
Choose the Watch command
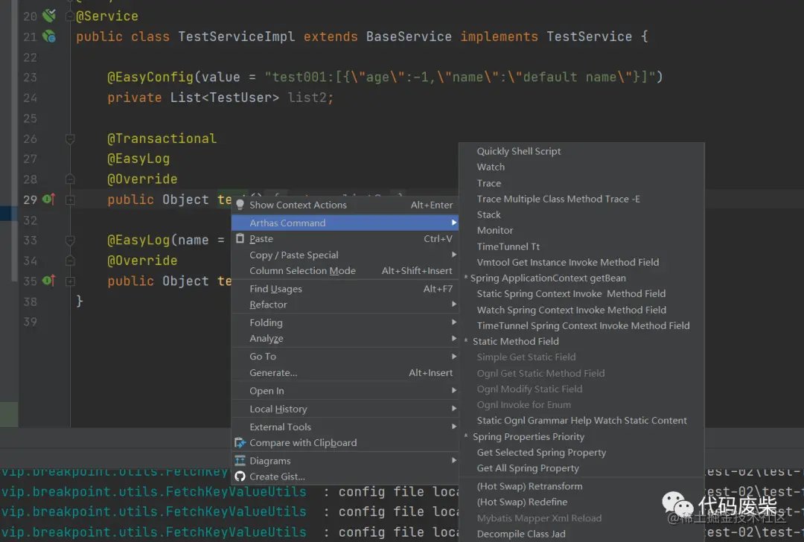(581, 168)
